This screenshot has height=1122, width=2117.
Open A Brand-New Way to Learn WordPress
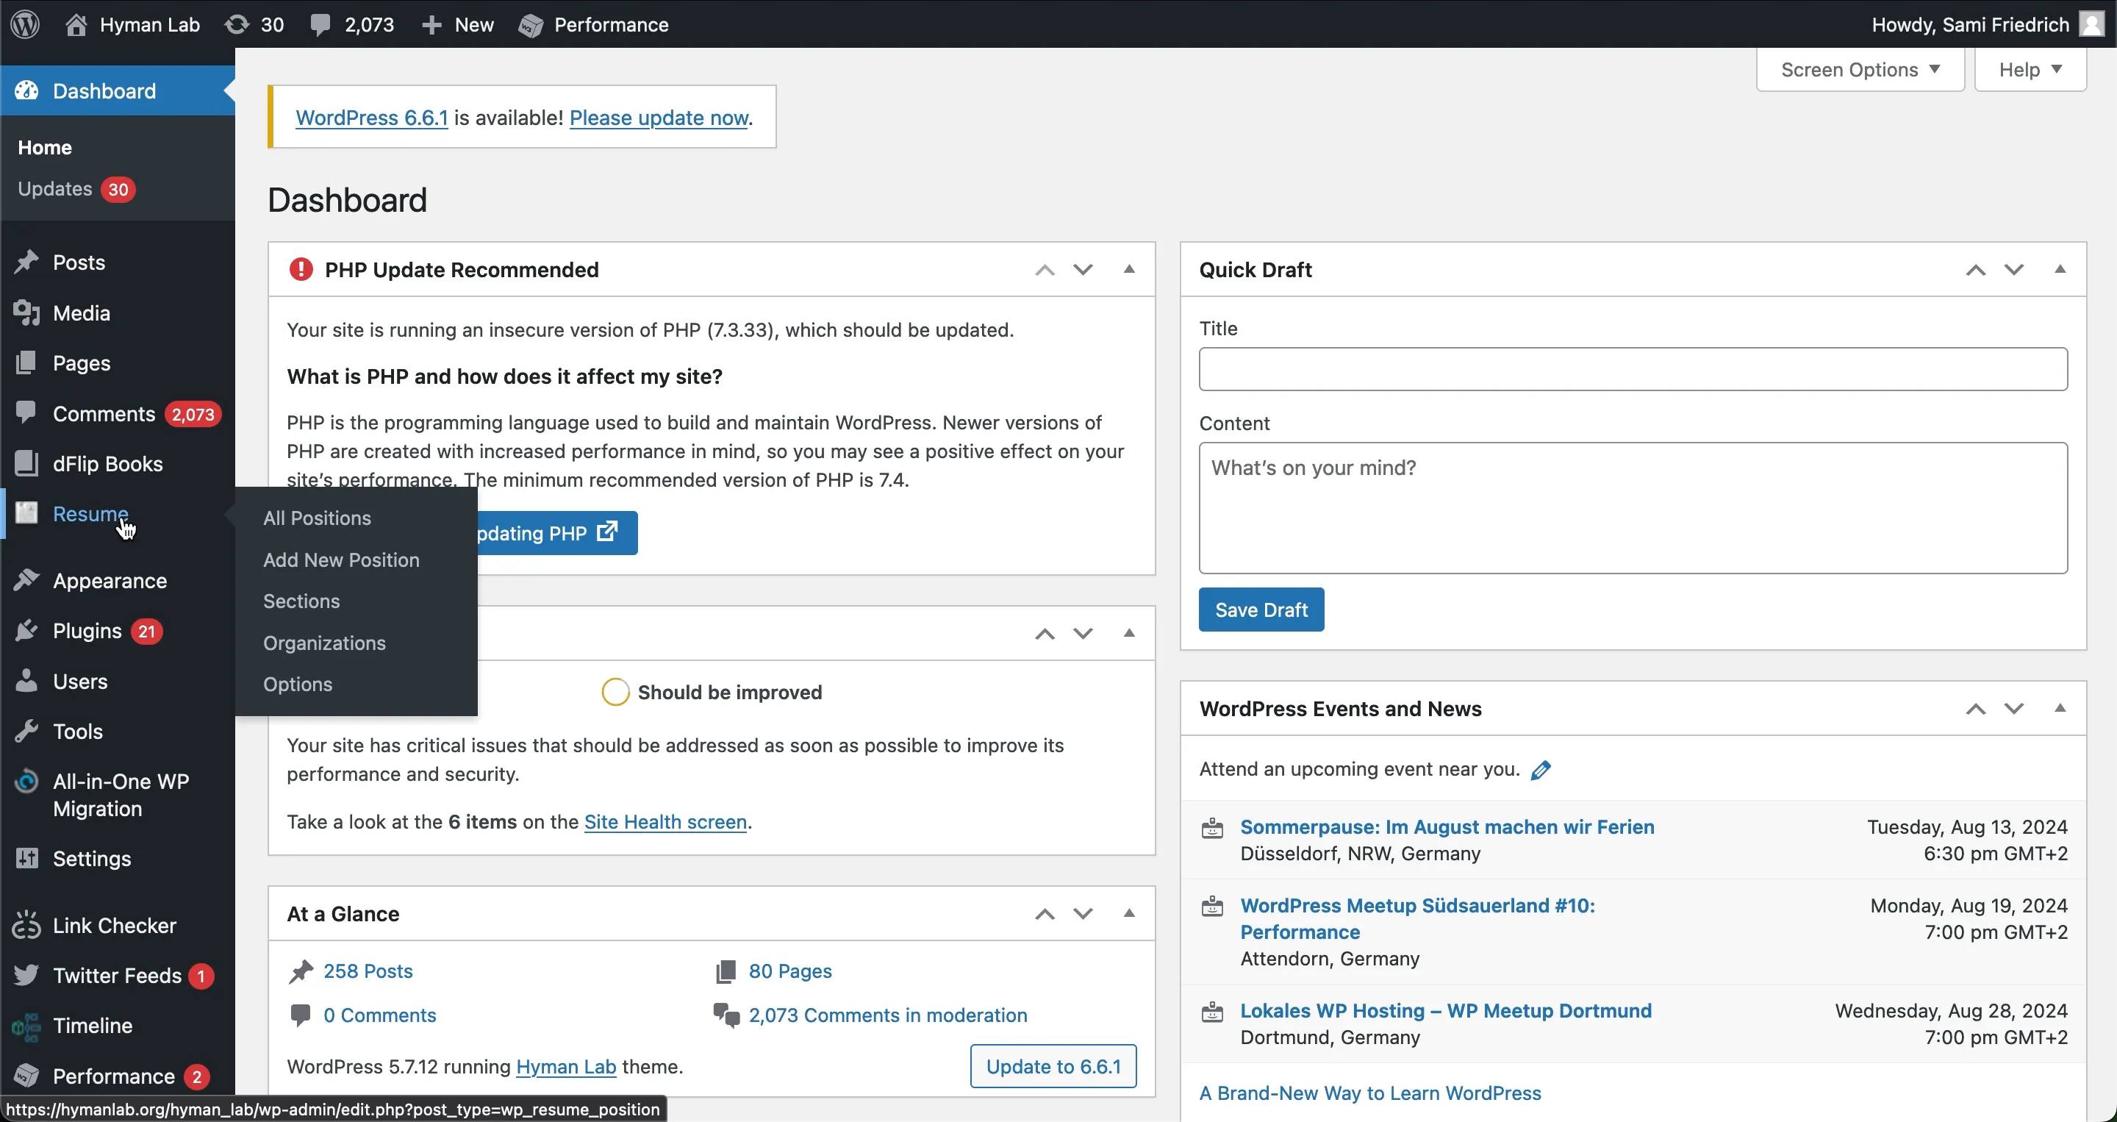pos(1370,1093)
